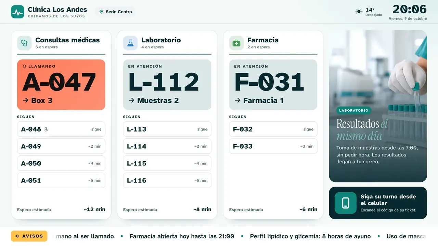Image resolution: width=438 pixels, height=246 pixels.
Task: Click the flask icon for Laboratorio
Action: (x=130, y=43)
